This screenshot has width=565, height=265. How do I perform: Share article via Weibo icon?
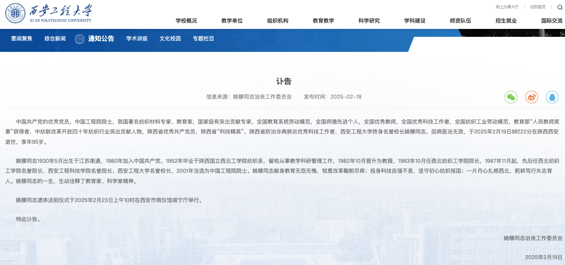click(532, 97)
